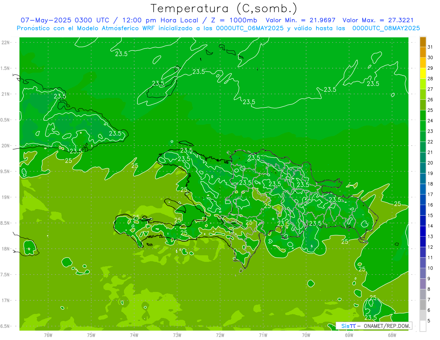This screenshot has height=340, width=440.
Task: Click the lime swatch between legend values 26 and 27
Action: coord(423,94)
